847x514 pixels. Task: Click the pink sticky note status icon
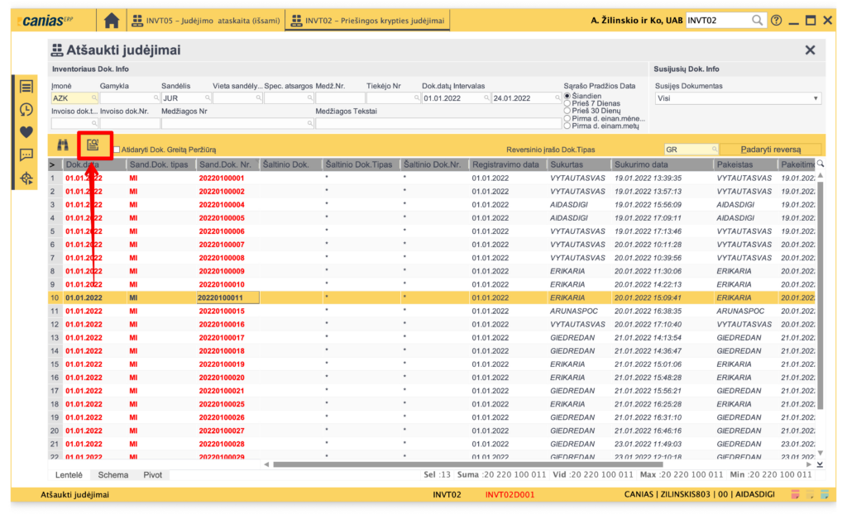click(795, 495)
